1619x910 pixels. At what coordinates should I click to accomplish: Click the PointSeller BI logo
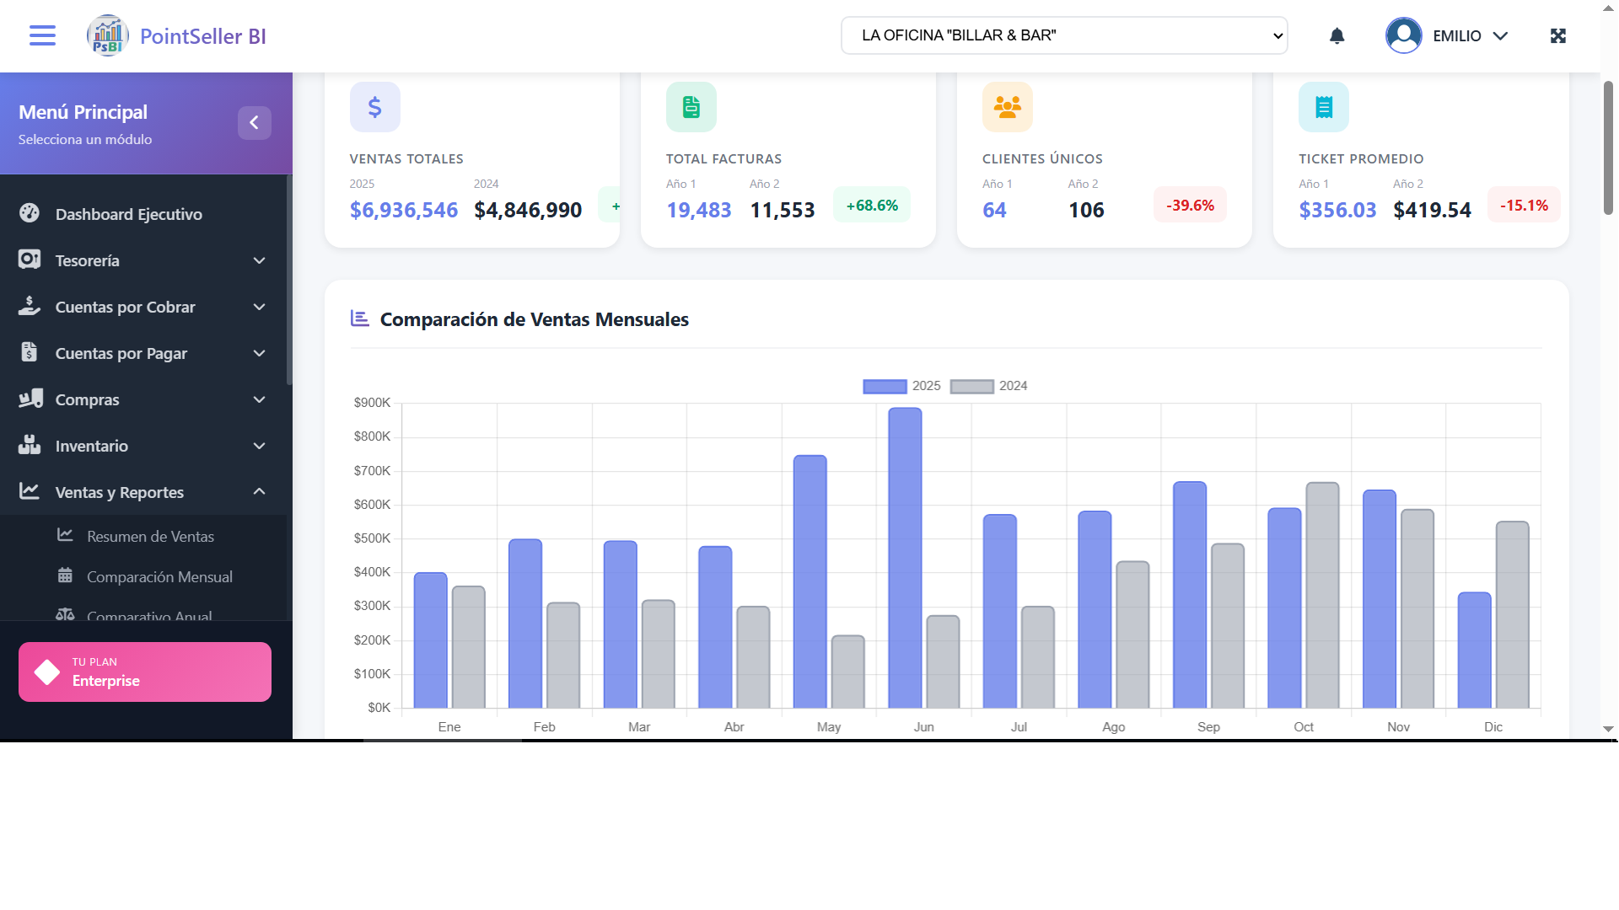pyautogui.click(x=107, y=35)
